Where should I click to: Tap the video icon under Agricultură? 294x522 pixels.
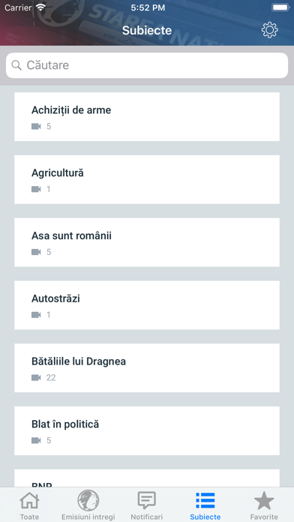click(36, 189)
